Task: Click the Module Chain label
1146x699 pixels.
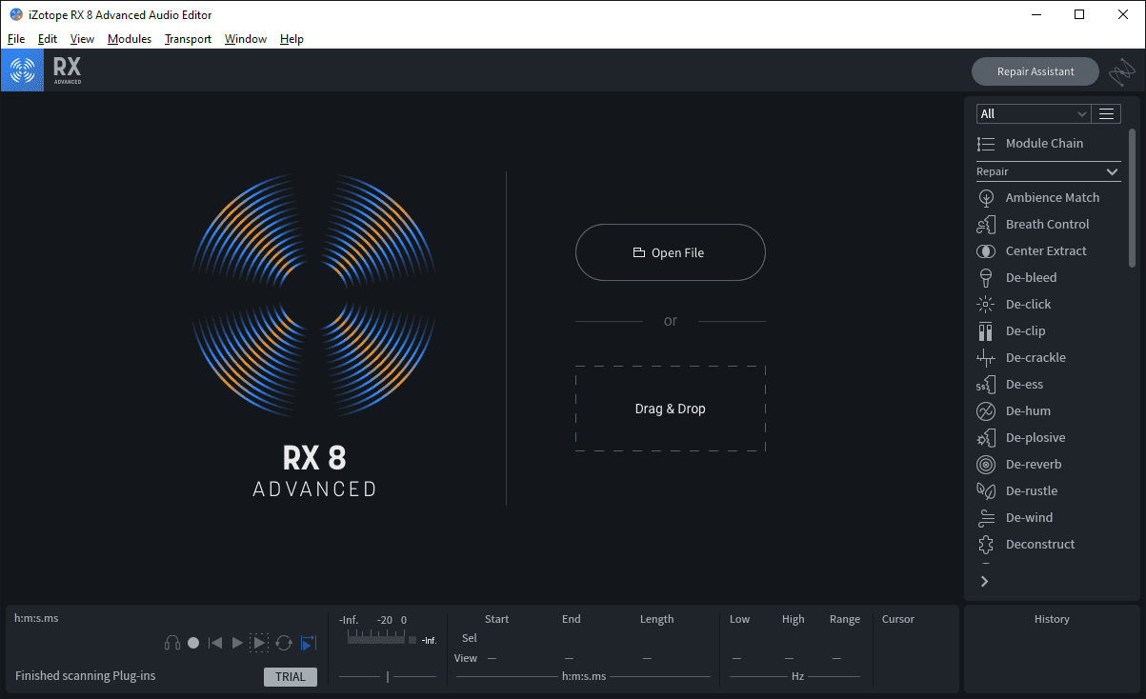Action: point(1044,143)
